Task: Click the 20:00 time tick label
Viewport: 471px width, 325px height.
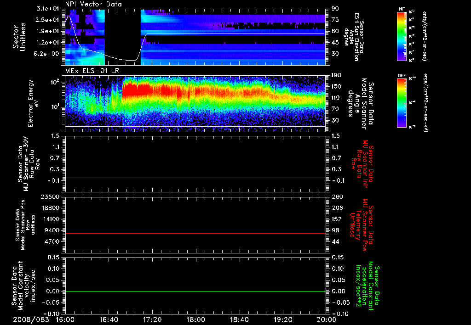Action: point(327,319)
